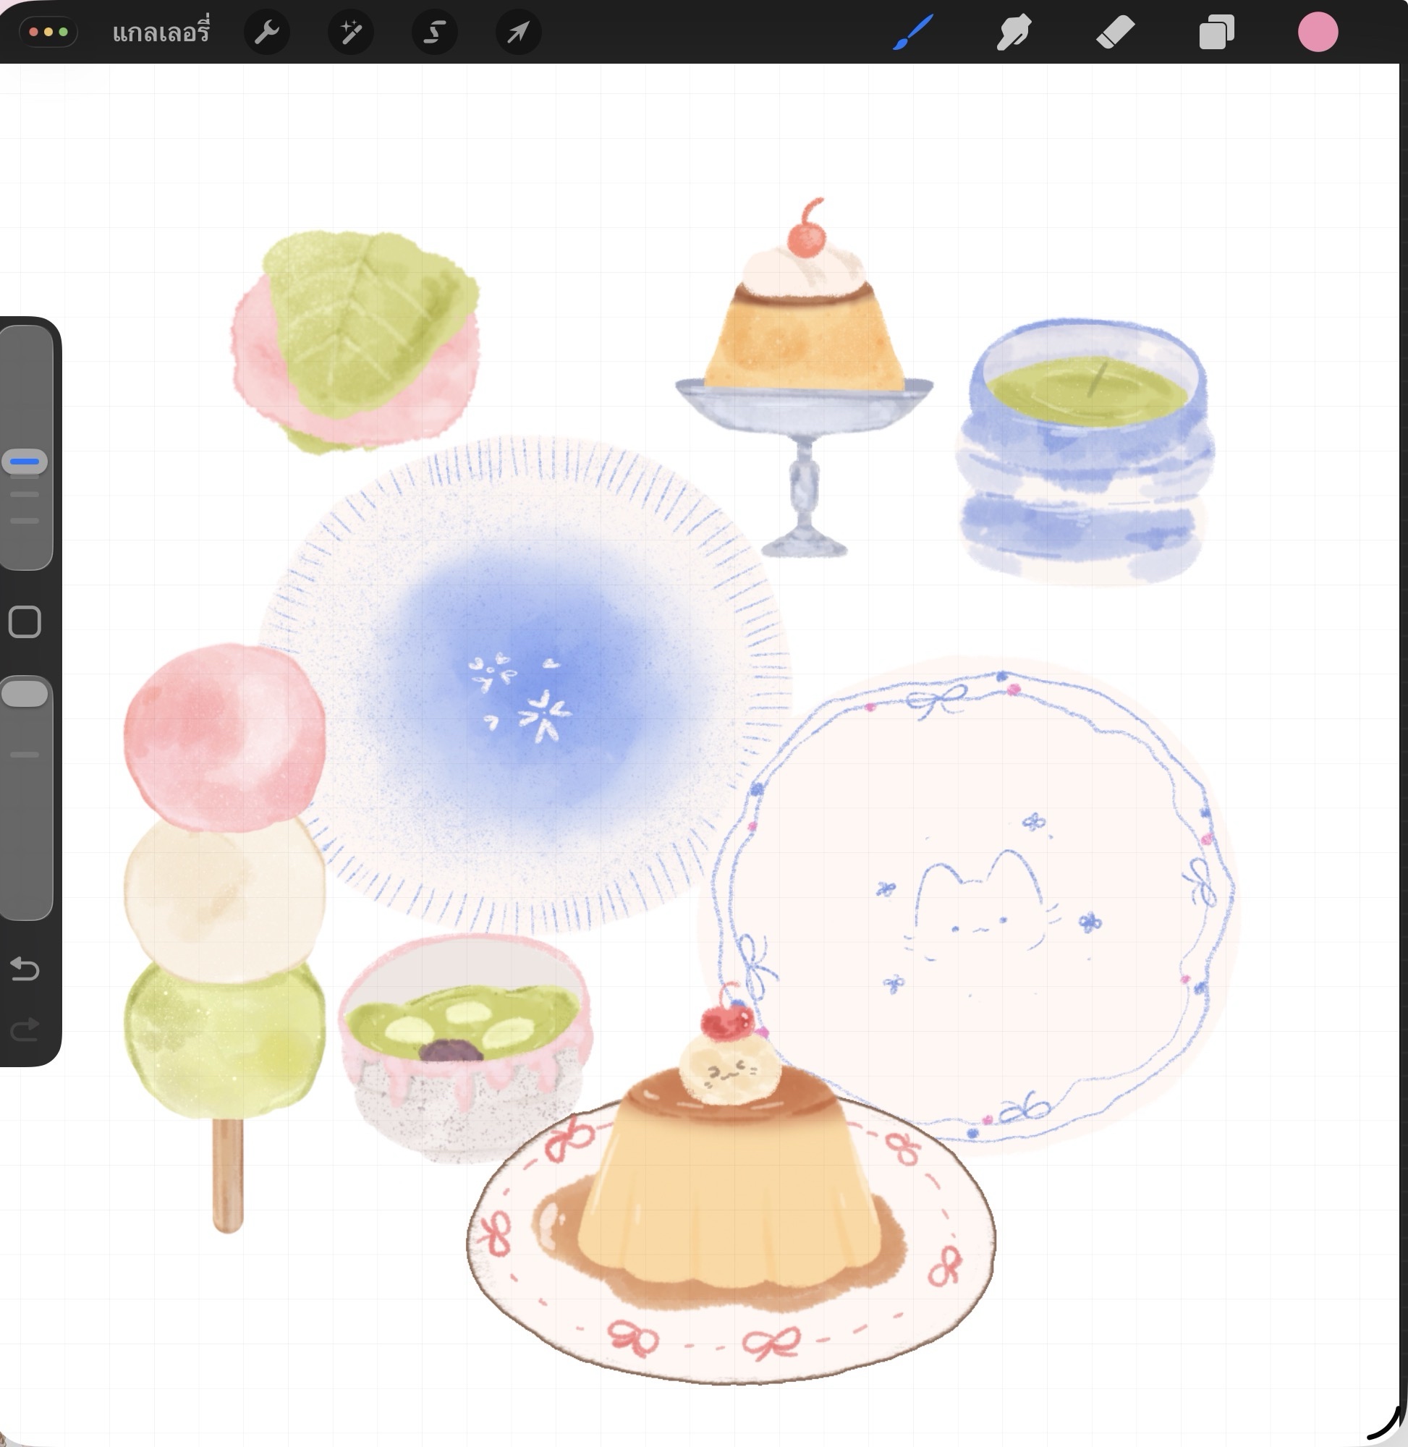Tap the pink dango ball on the canvas
This screenshot has width=1408, height=1447.
(224, 736)
